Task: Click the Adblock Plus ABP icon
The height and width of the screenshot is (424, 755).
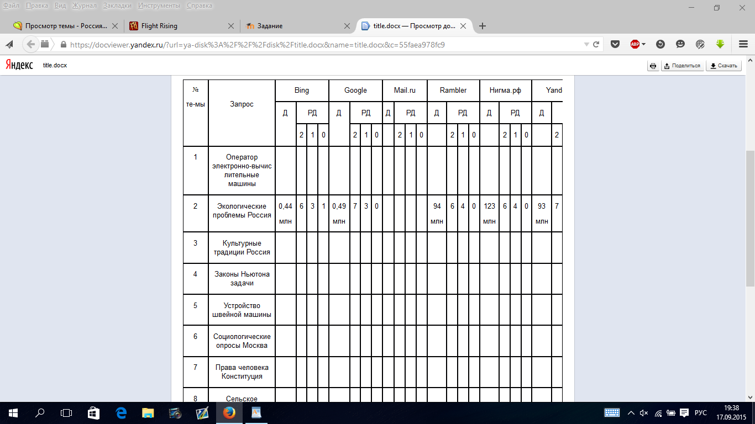Action: click(635, 44)
